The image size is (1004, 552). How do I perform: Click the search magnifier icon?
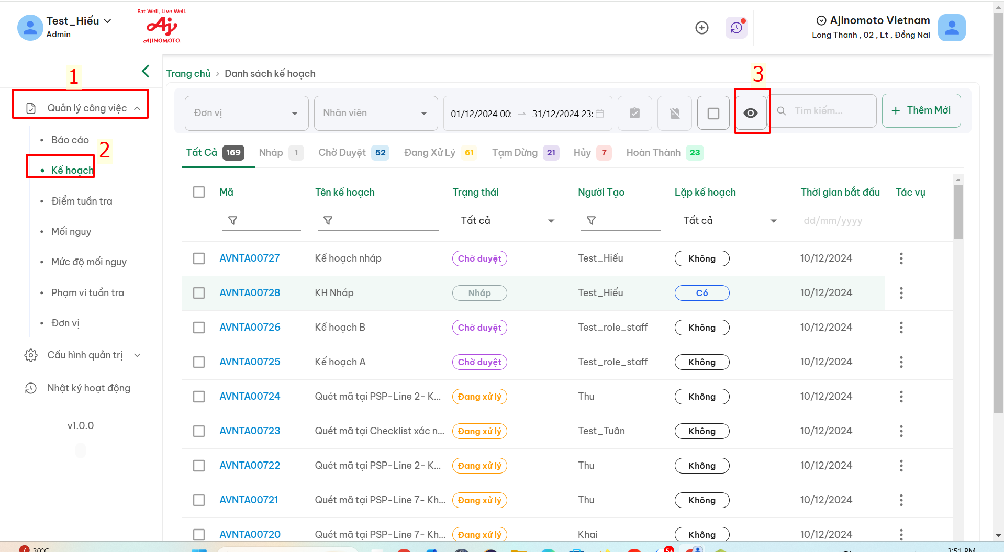coord(782,111)
